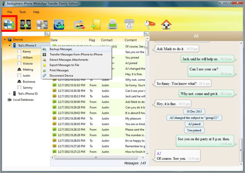Click the message icon on the 8:31:02 PM From row
This screenshot has height=173, width=245.
click(54, 85)
